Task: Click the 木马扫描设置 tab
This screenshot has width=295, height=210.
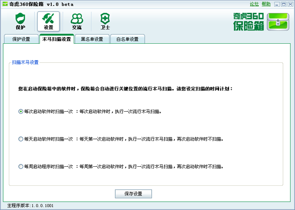Action: coord(57,39)
